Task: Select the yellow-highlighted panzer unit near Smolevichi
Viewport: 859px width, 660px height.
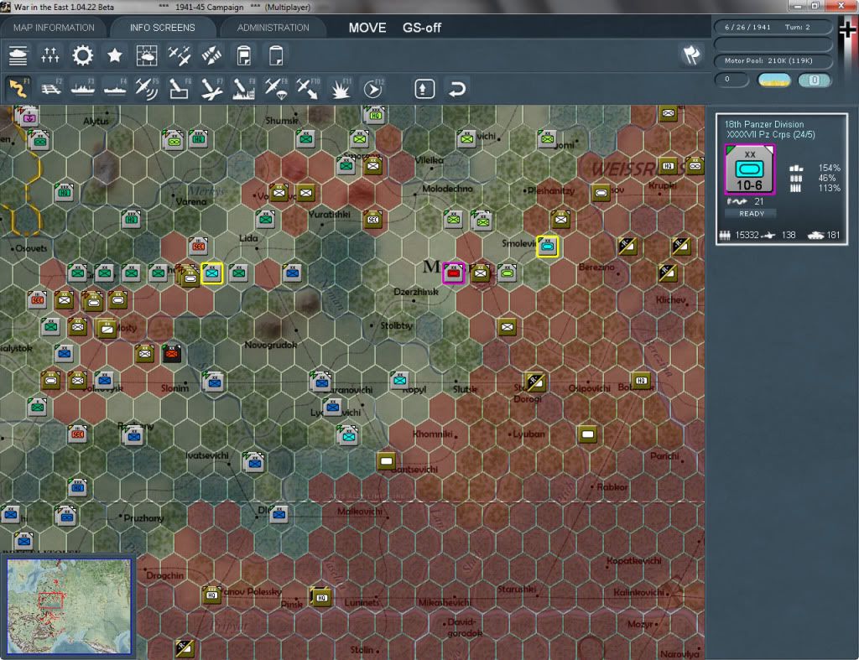Action: tap(547, 247)
